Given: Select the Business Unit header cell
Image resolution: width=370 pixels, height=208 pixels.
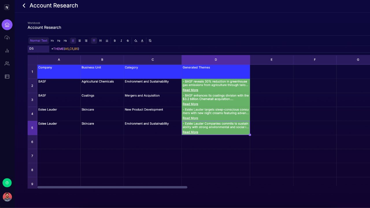Looking at the screenshot, I should (102, 72).
